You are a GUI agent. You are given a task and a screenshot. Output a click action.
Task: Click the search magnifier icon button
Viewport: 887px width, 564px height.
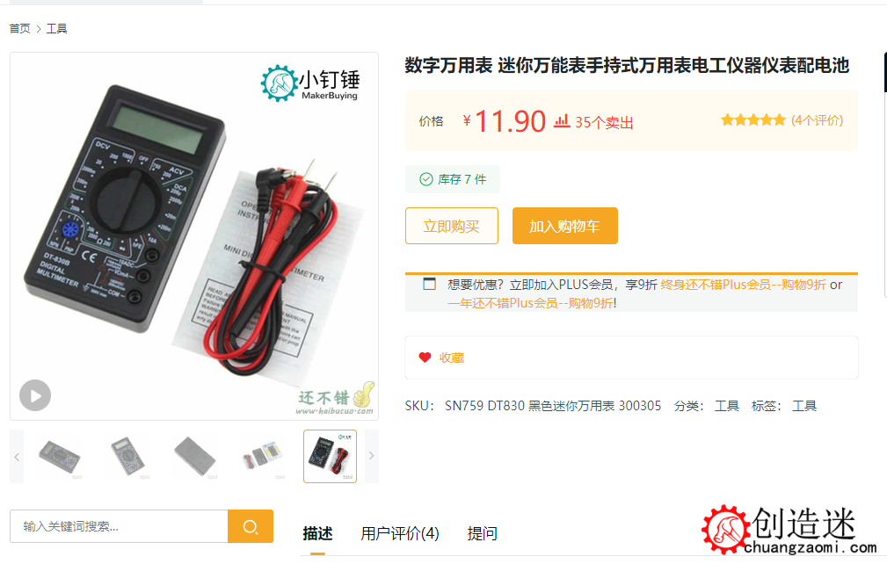click(x=251, y=527)
